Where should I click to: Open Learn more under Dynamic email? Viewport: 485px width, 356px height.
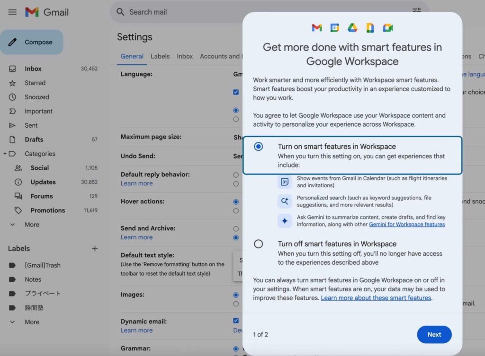tap(136, 330)
